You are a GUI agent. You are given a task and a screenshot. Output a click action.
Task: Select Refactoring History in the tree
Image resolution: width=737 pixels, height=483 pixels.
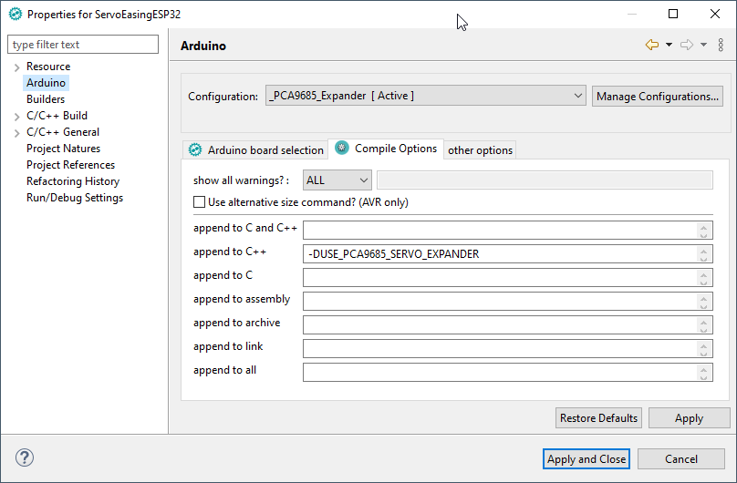pyautogui.click(x=73, y=181)
